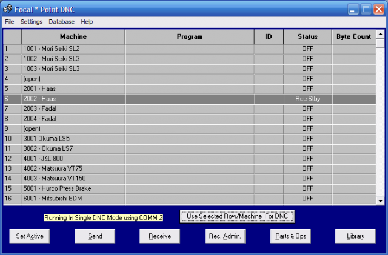Click the Receive button
The width and height of the screenshot is (388, 255).
coord(159,236)
